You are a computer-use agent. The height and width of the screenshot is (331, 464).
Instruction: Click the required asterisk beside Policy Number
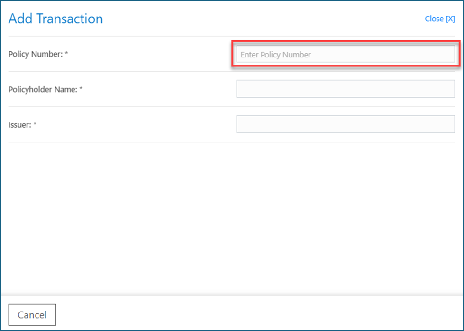point(66,54)
